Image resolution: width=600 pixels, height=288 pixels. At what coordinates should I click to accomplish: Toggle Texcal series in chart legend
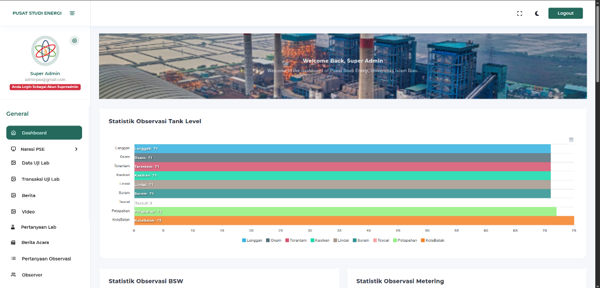tap(381, 240)
